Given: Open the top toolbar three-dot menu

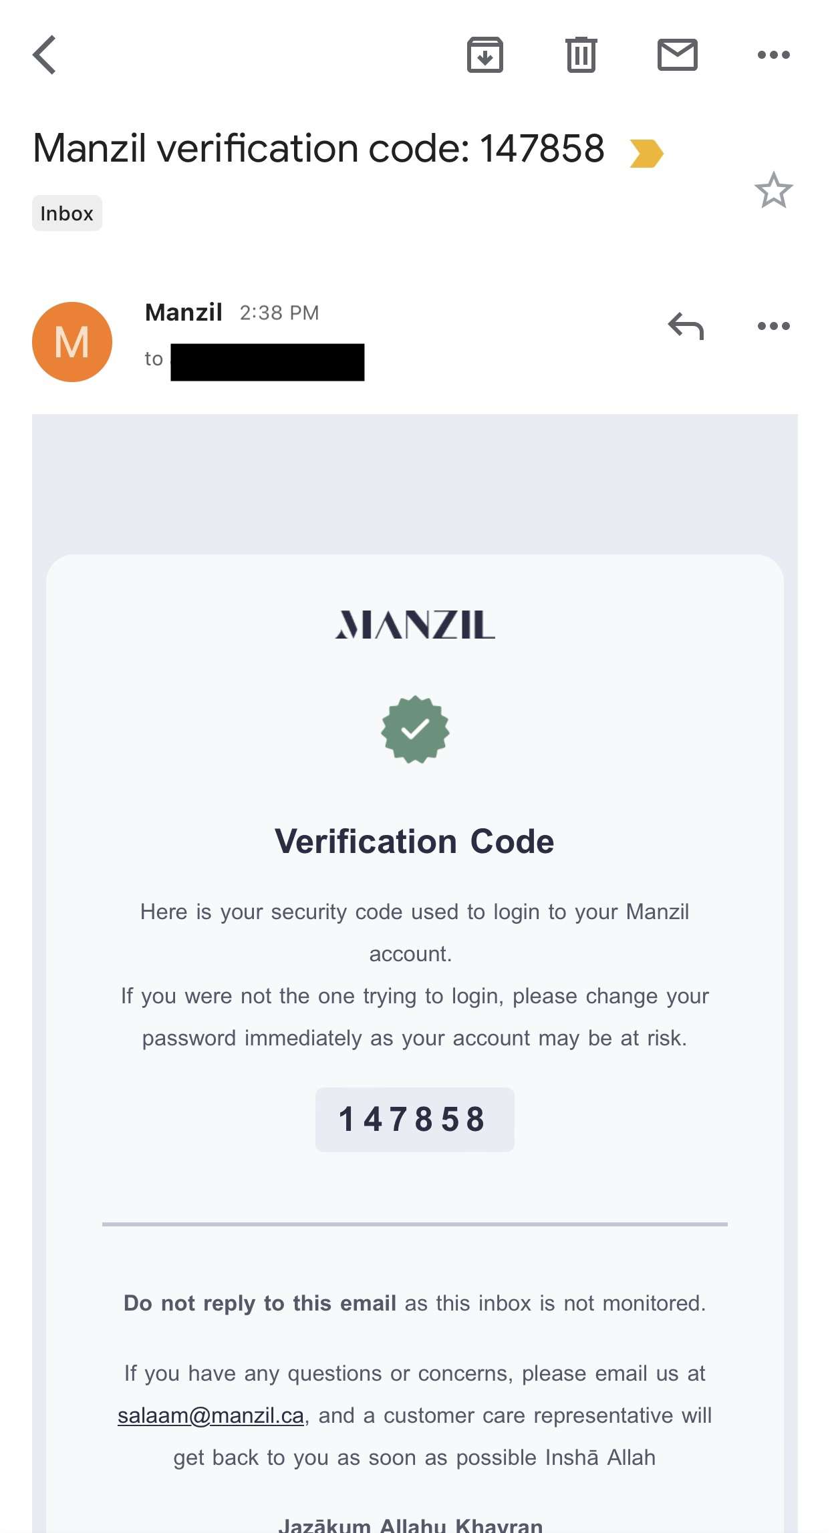Looking at the screenshot, I should coord(773,55).
